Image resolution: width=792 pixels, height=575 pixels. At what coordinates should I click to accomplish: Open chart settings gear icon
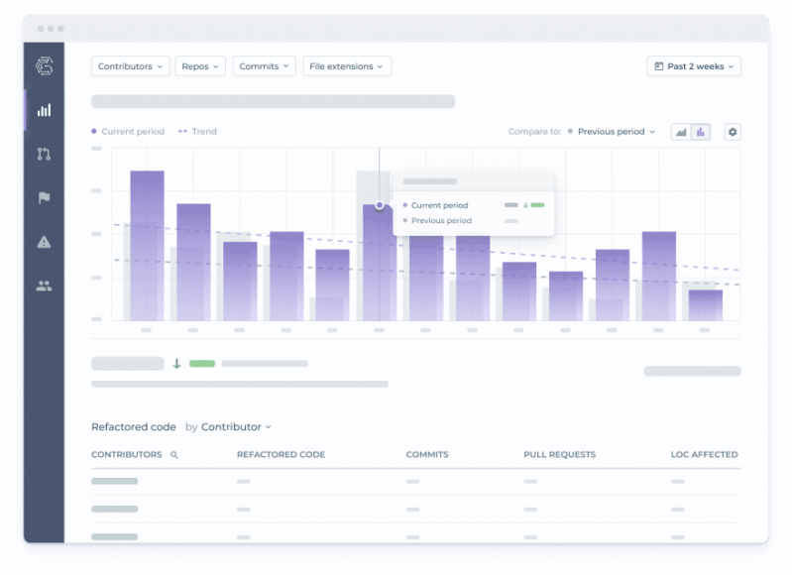[733, 132]
